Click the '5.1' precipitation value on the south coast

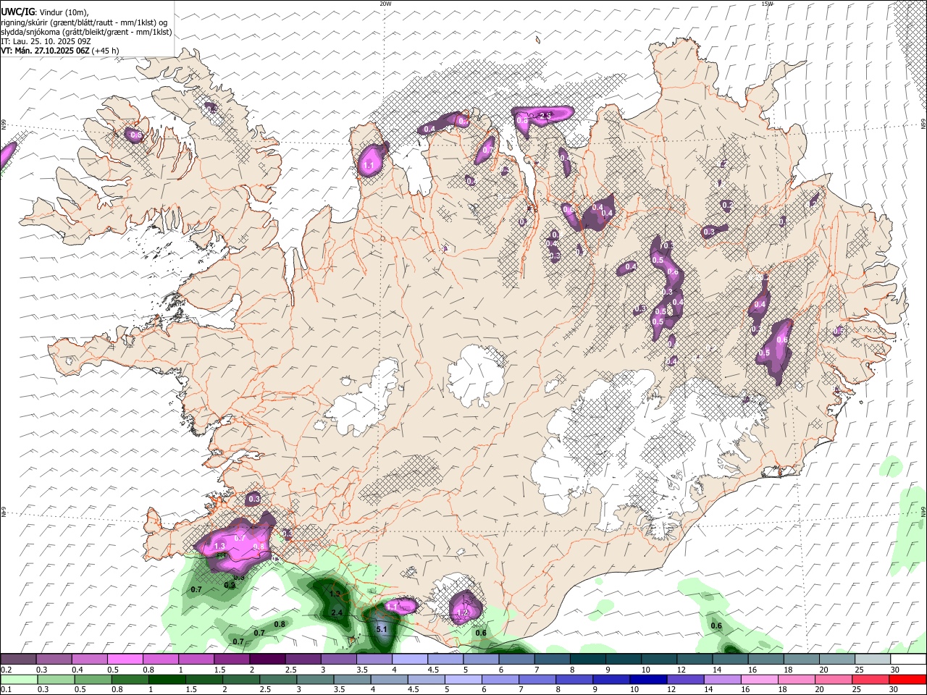(382, 629)
